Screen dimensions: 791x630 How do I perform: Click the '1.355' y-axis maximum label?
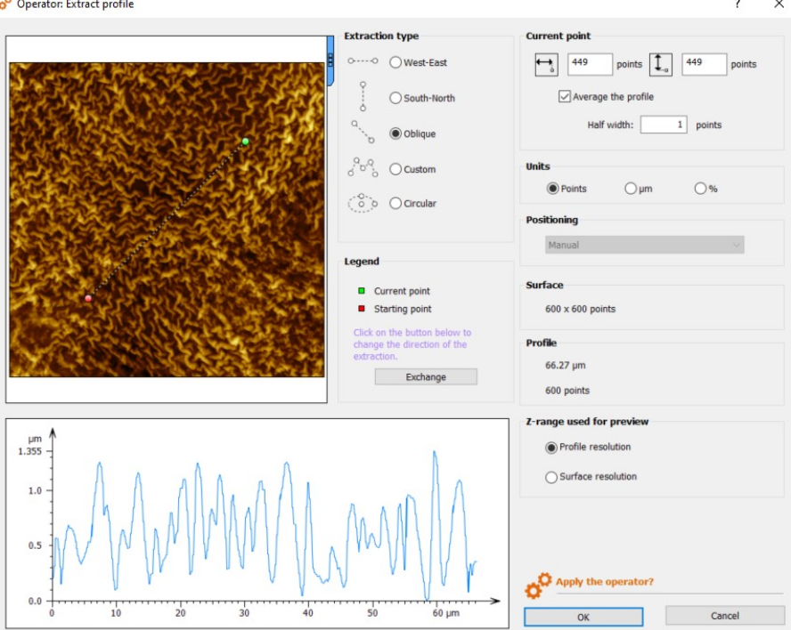(29, 451)
